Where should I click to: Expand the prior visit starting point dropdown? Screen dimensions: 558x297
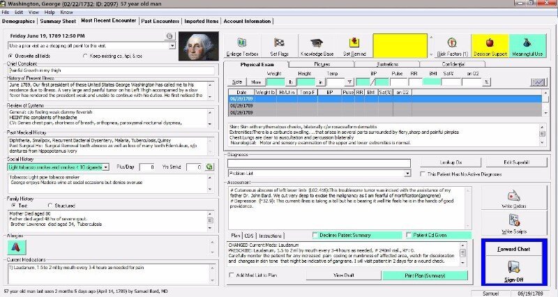pyautogui.click(x=172, y=45)
